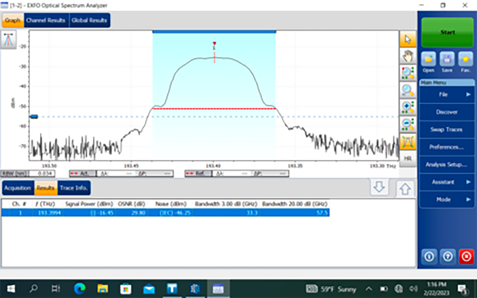Click the zoom-in magnifier with plus
Viewport: 477px width, 298px height.
tap(407, 107)
